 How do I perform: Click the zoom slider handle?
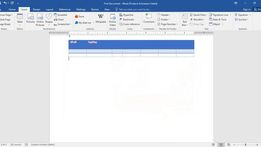coord(246,145)
